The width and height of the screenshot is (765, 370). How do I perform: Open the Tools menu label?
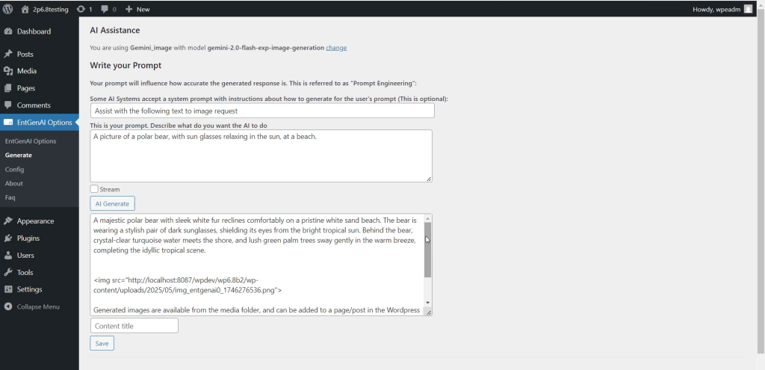tap(25, 272)
